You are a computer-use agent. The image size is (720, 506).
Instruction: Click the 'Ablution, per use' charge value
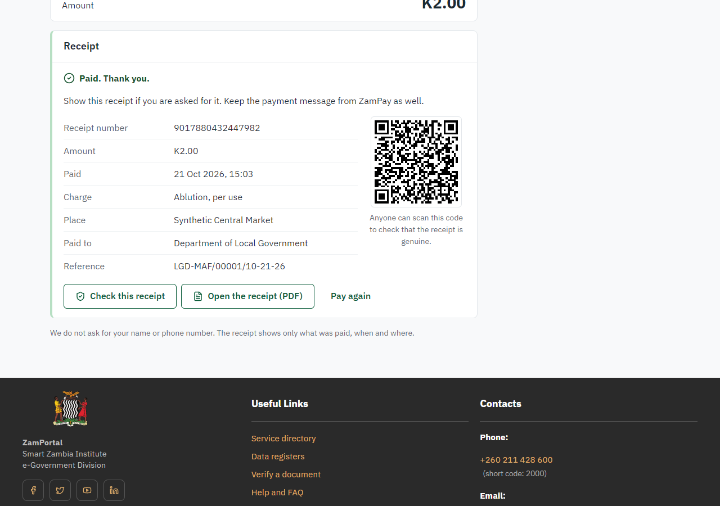point(208,197)
